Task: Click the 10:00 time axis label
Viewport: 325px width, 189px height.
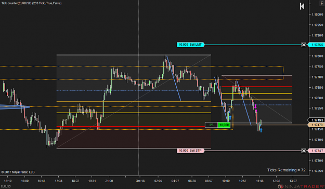Action: [226, 181]
